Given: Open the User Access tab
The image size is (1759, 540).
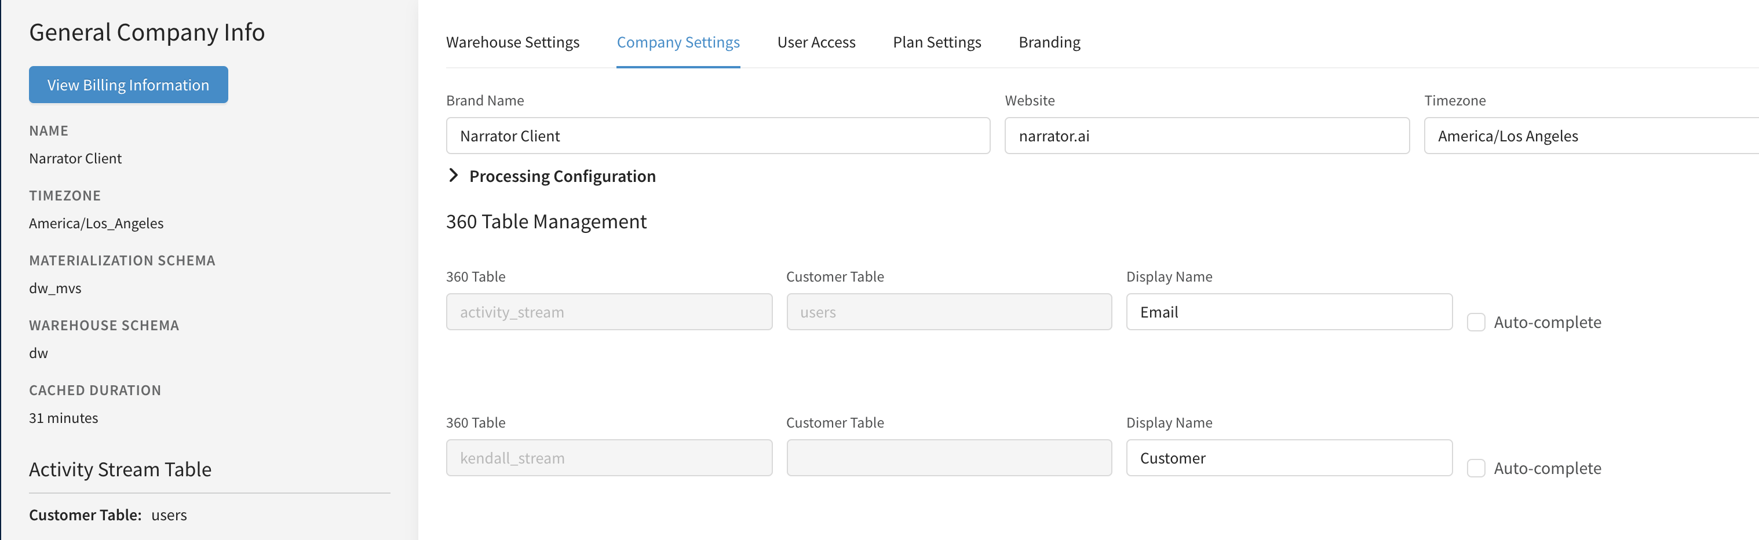Looking at the screenshot, I should point(816,42).
